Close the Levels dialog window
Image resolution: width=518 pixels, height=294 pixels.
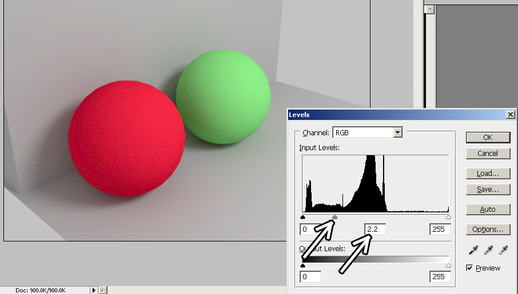click(511, 115)
